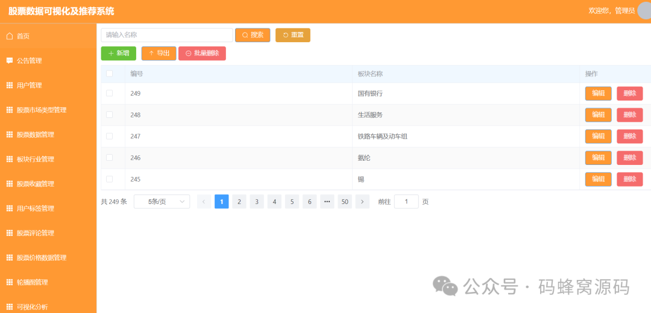Edit the 锡 row
The image size is (651, 313).
(x=599, y=179)
